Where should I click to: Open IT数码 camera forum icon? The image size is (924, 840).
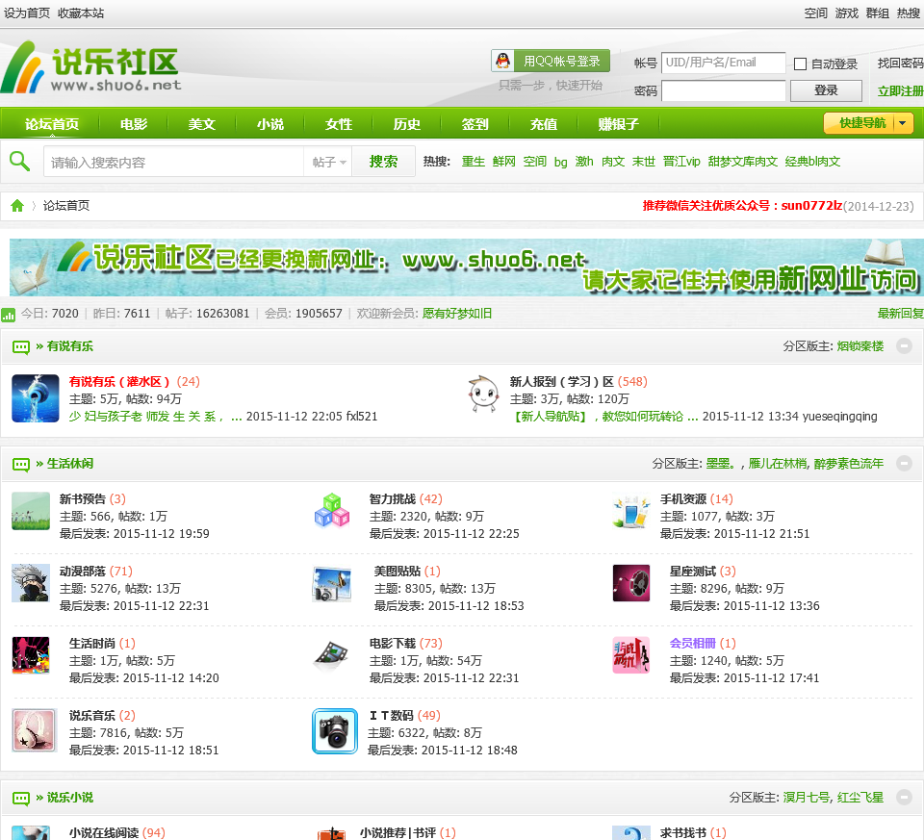tap(335, 731)
